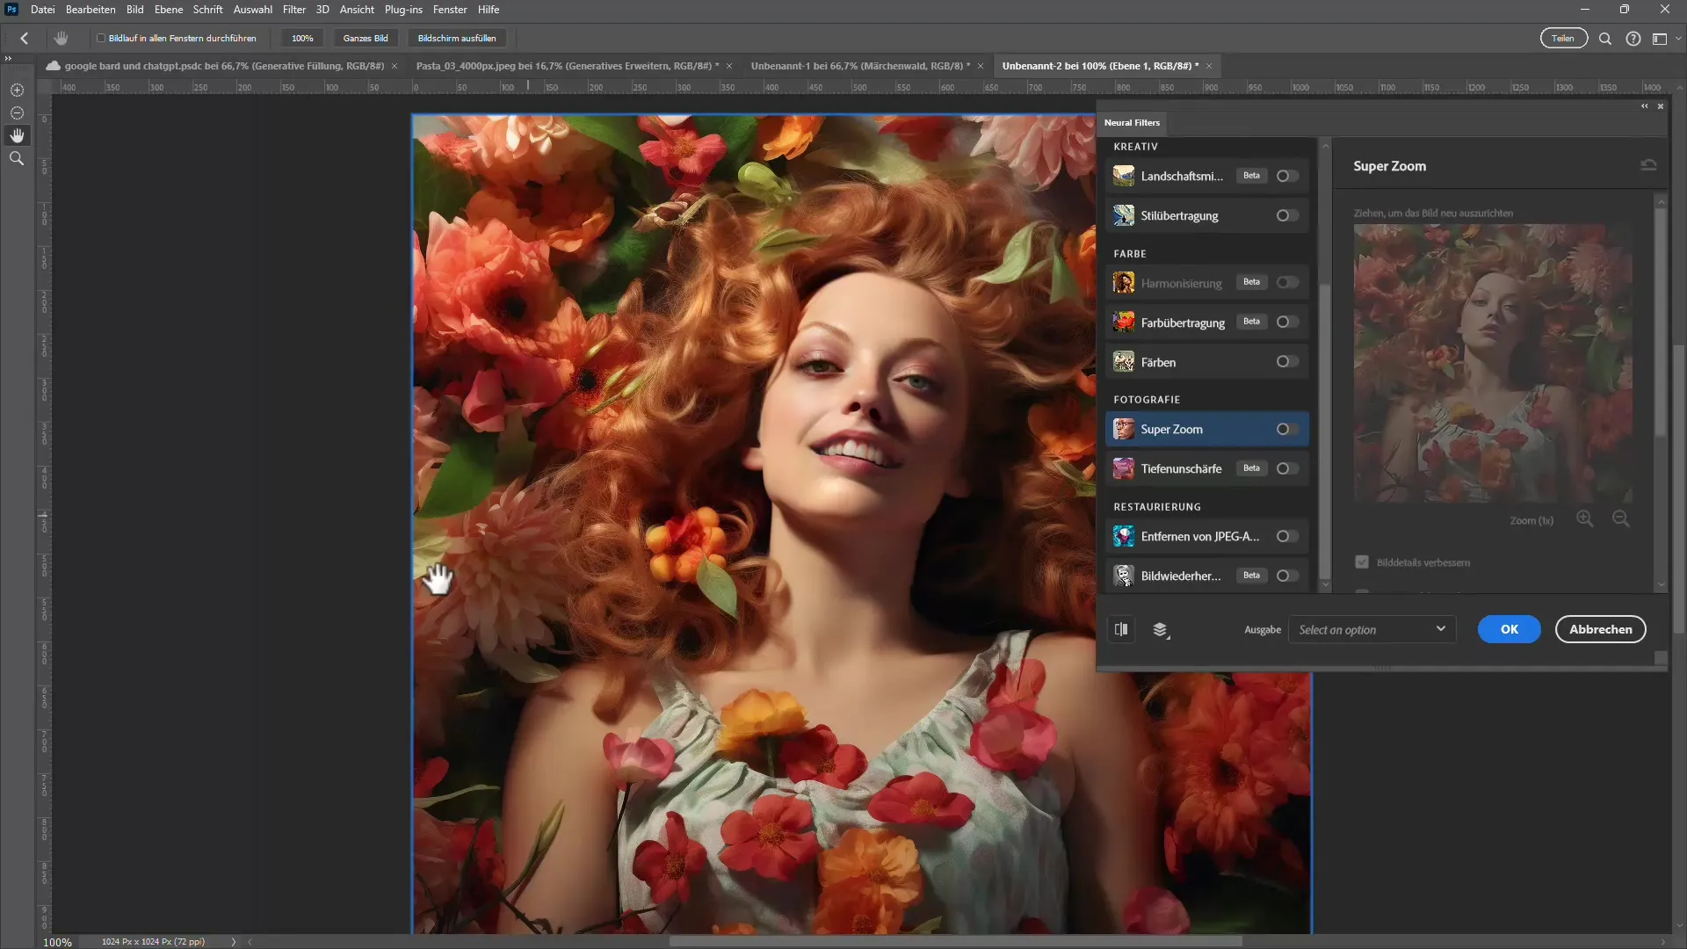Enable the JPEG artifact removal toggle
The width and height of the screenshot is (1687, 949).
pos(1287,536)
